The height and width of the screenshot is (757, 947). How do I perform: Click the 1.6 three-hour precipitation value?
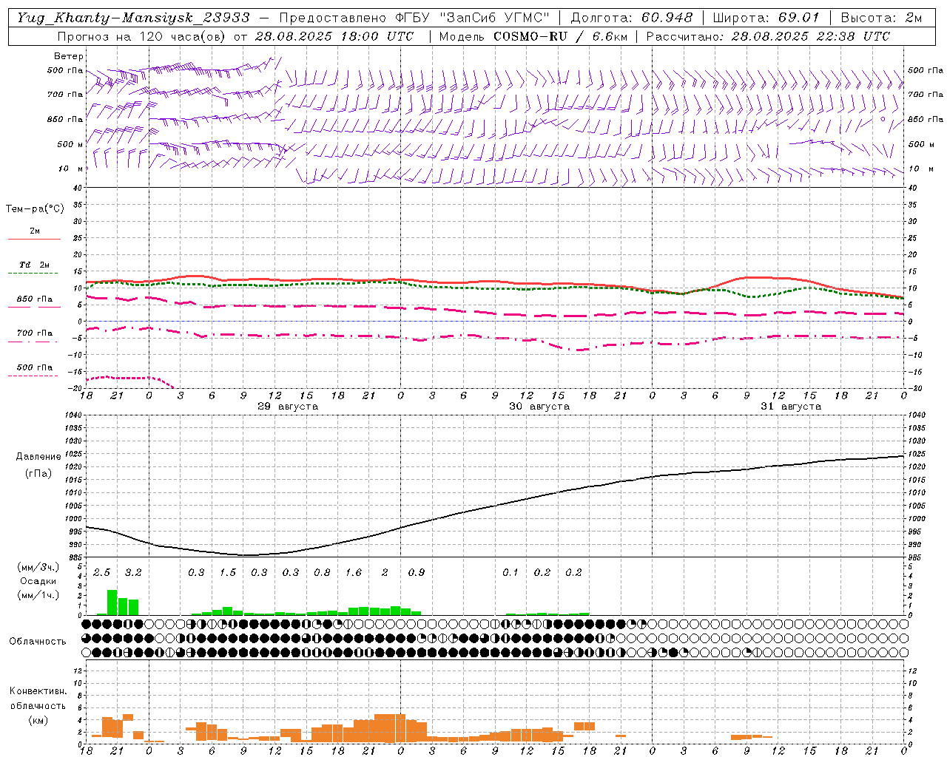coord(354,572)
